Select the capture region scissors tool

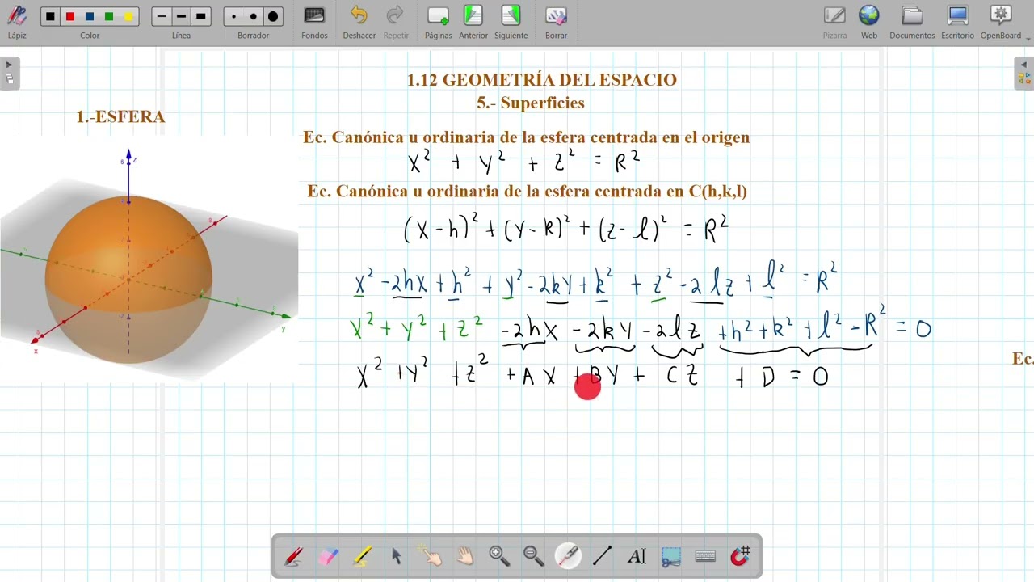click(670, 556)
